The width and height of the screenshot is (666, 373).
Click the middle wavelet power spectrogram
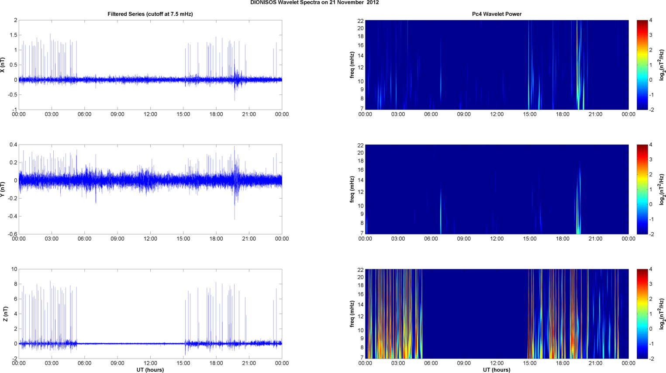(497, 189)
